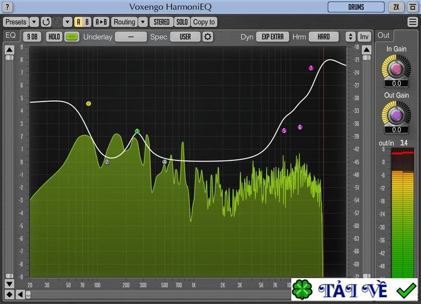The height and width of the screenshot is (304, 421).
Task: Toggle the A state button
Action: [x=79, y=22]
